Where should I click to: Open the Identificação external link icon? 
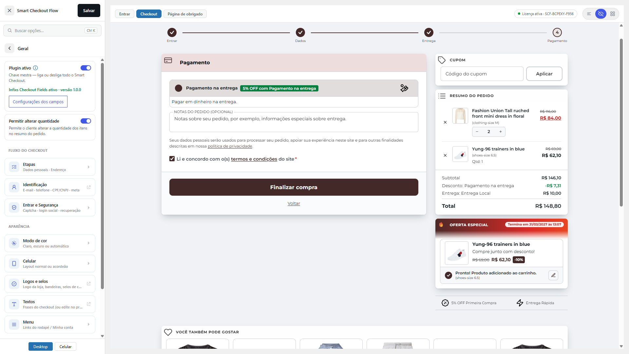(x=88, y=187)
